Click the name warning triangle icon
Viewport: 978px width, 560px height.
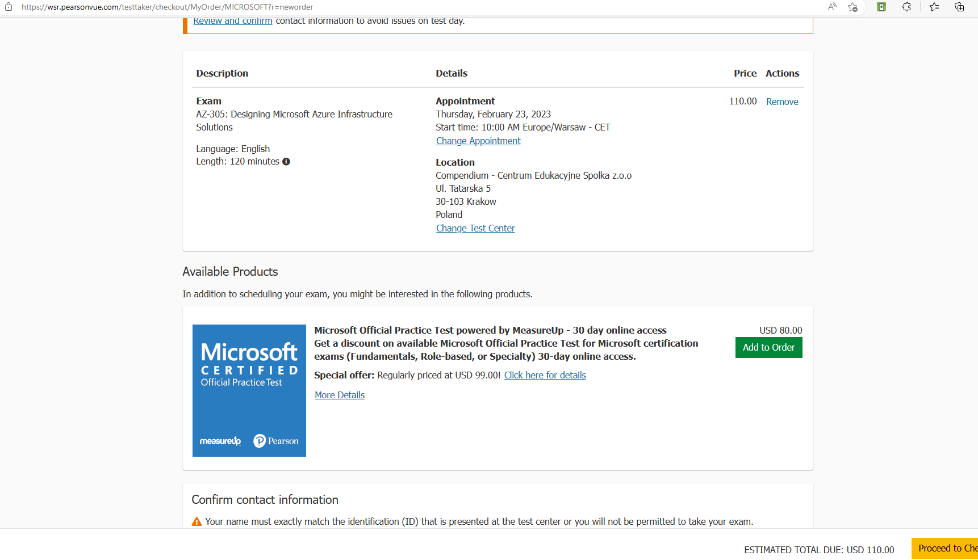pyautogui.click(x=197, y=521)
